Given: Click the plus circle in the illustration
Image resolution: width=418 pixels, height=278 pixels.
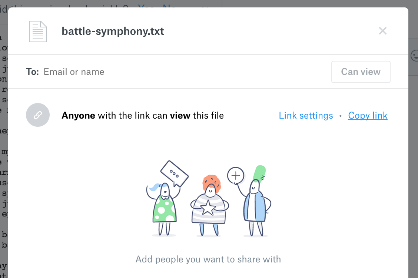Looking at the screenshot, I should tap(236, 175).
